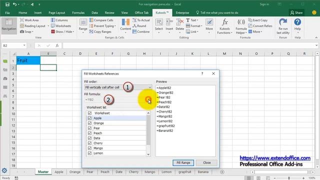This screenshot has height=180, width=320.
Task: Expand the Name Box dropdown
Action: (24, 45)
